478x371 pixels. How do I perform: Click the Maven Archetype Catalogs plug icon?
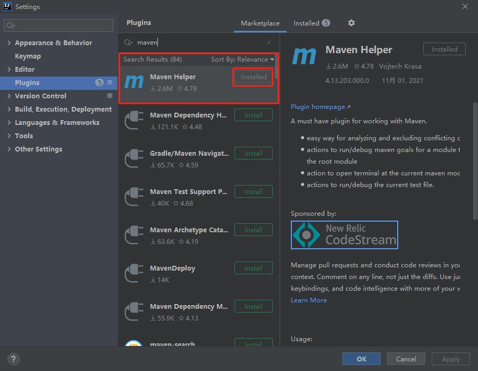click(134, 235)
